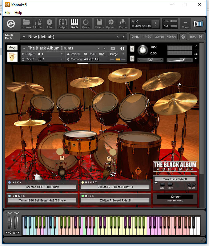This screenshot has height=246, width=209.
Task: Remove the instrument with the X button
Action: tap(196, 46)
